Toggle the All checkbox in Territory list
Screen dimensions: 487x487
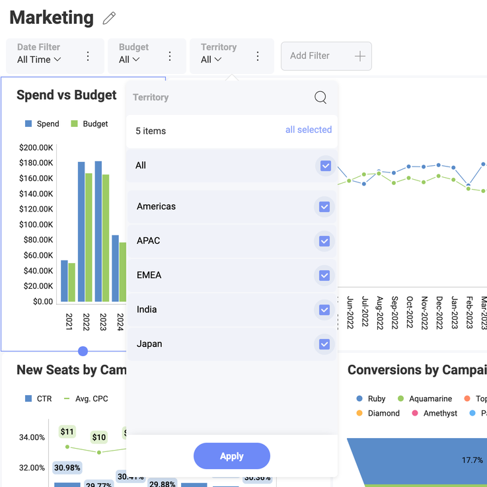coord(326,166)
